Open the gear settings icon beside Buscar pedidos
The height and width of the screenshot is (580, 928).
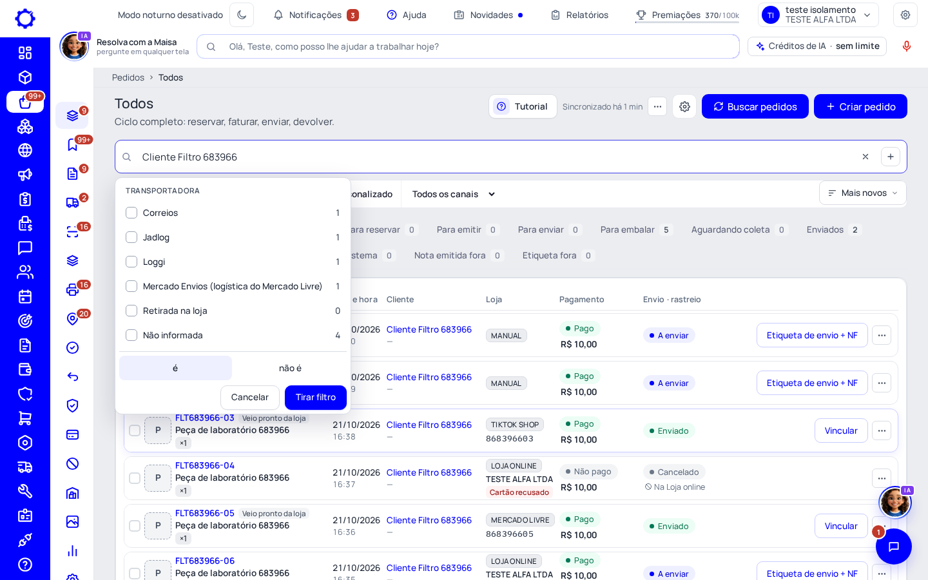(684, 106)
